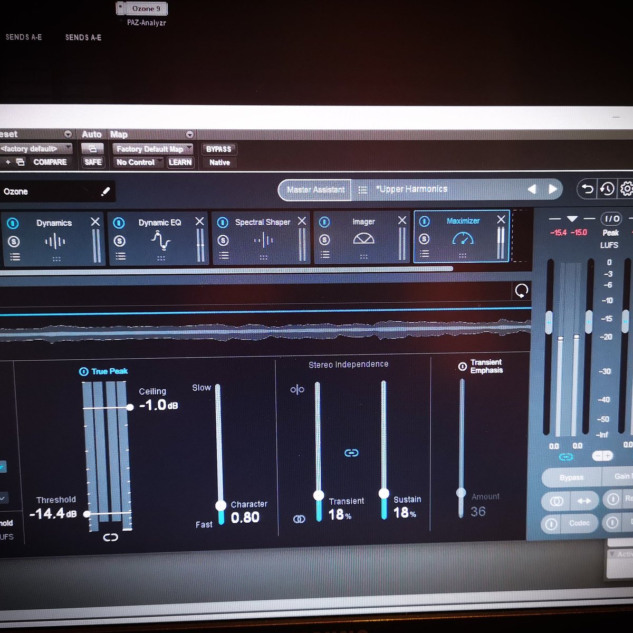Click the Ceiling value -1.0 dB
This screenshot has width=633, height=633.
tap(158, 405)
